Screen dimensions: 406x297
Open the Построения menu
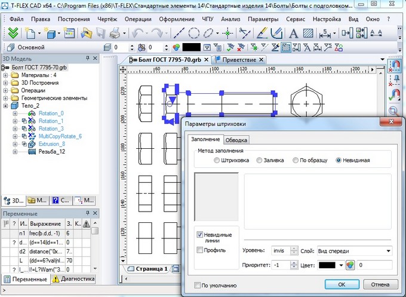74,19
